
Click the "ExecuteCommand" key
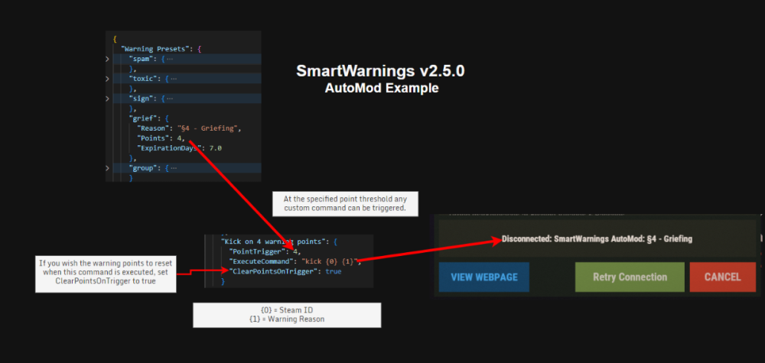click(261, 261)
